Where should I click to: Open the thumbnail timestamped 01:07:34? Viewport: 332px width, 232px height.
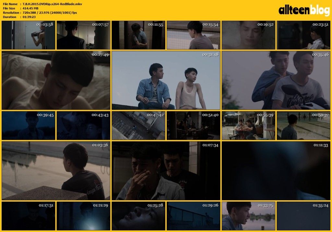166,171
